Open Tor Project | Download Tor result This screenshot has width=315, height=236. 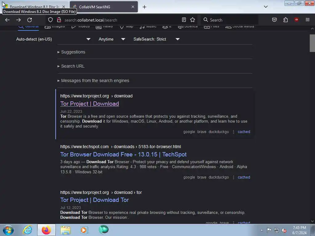tap(94, 200)
